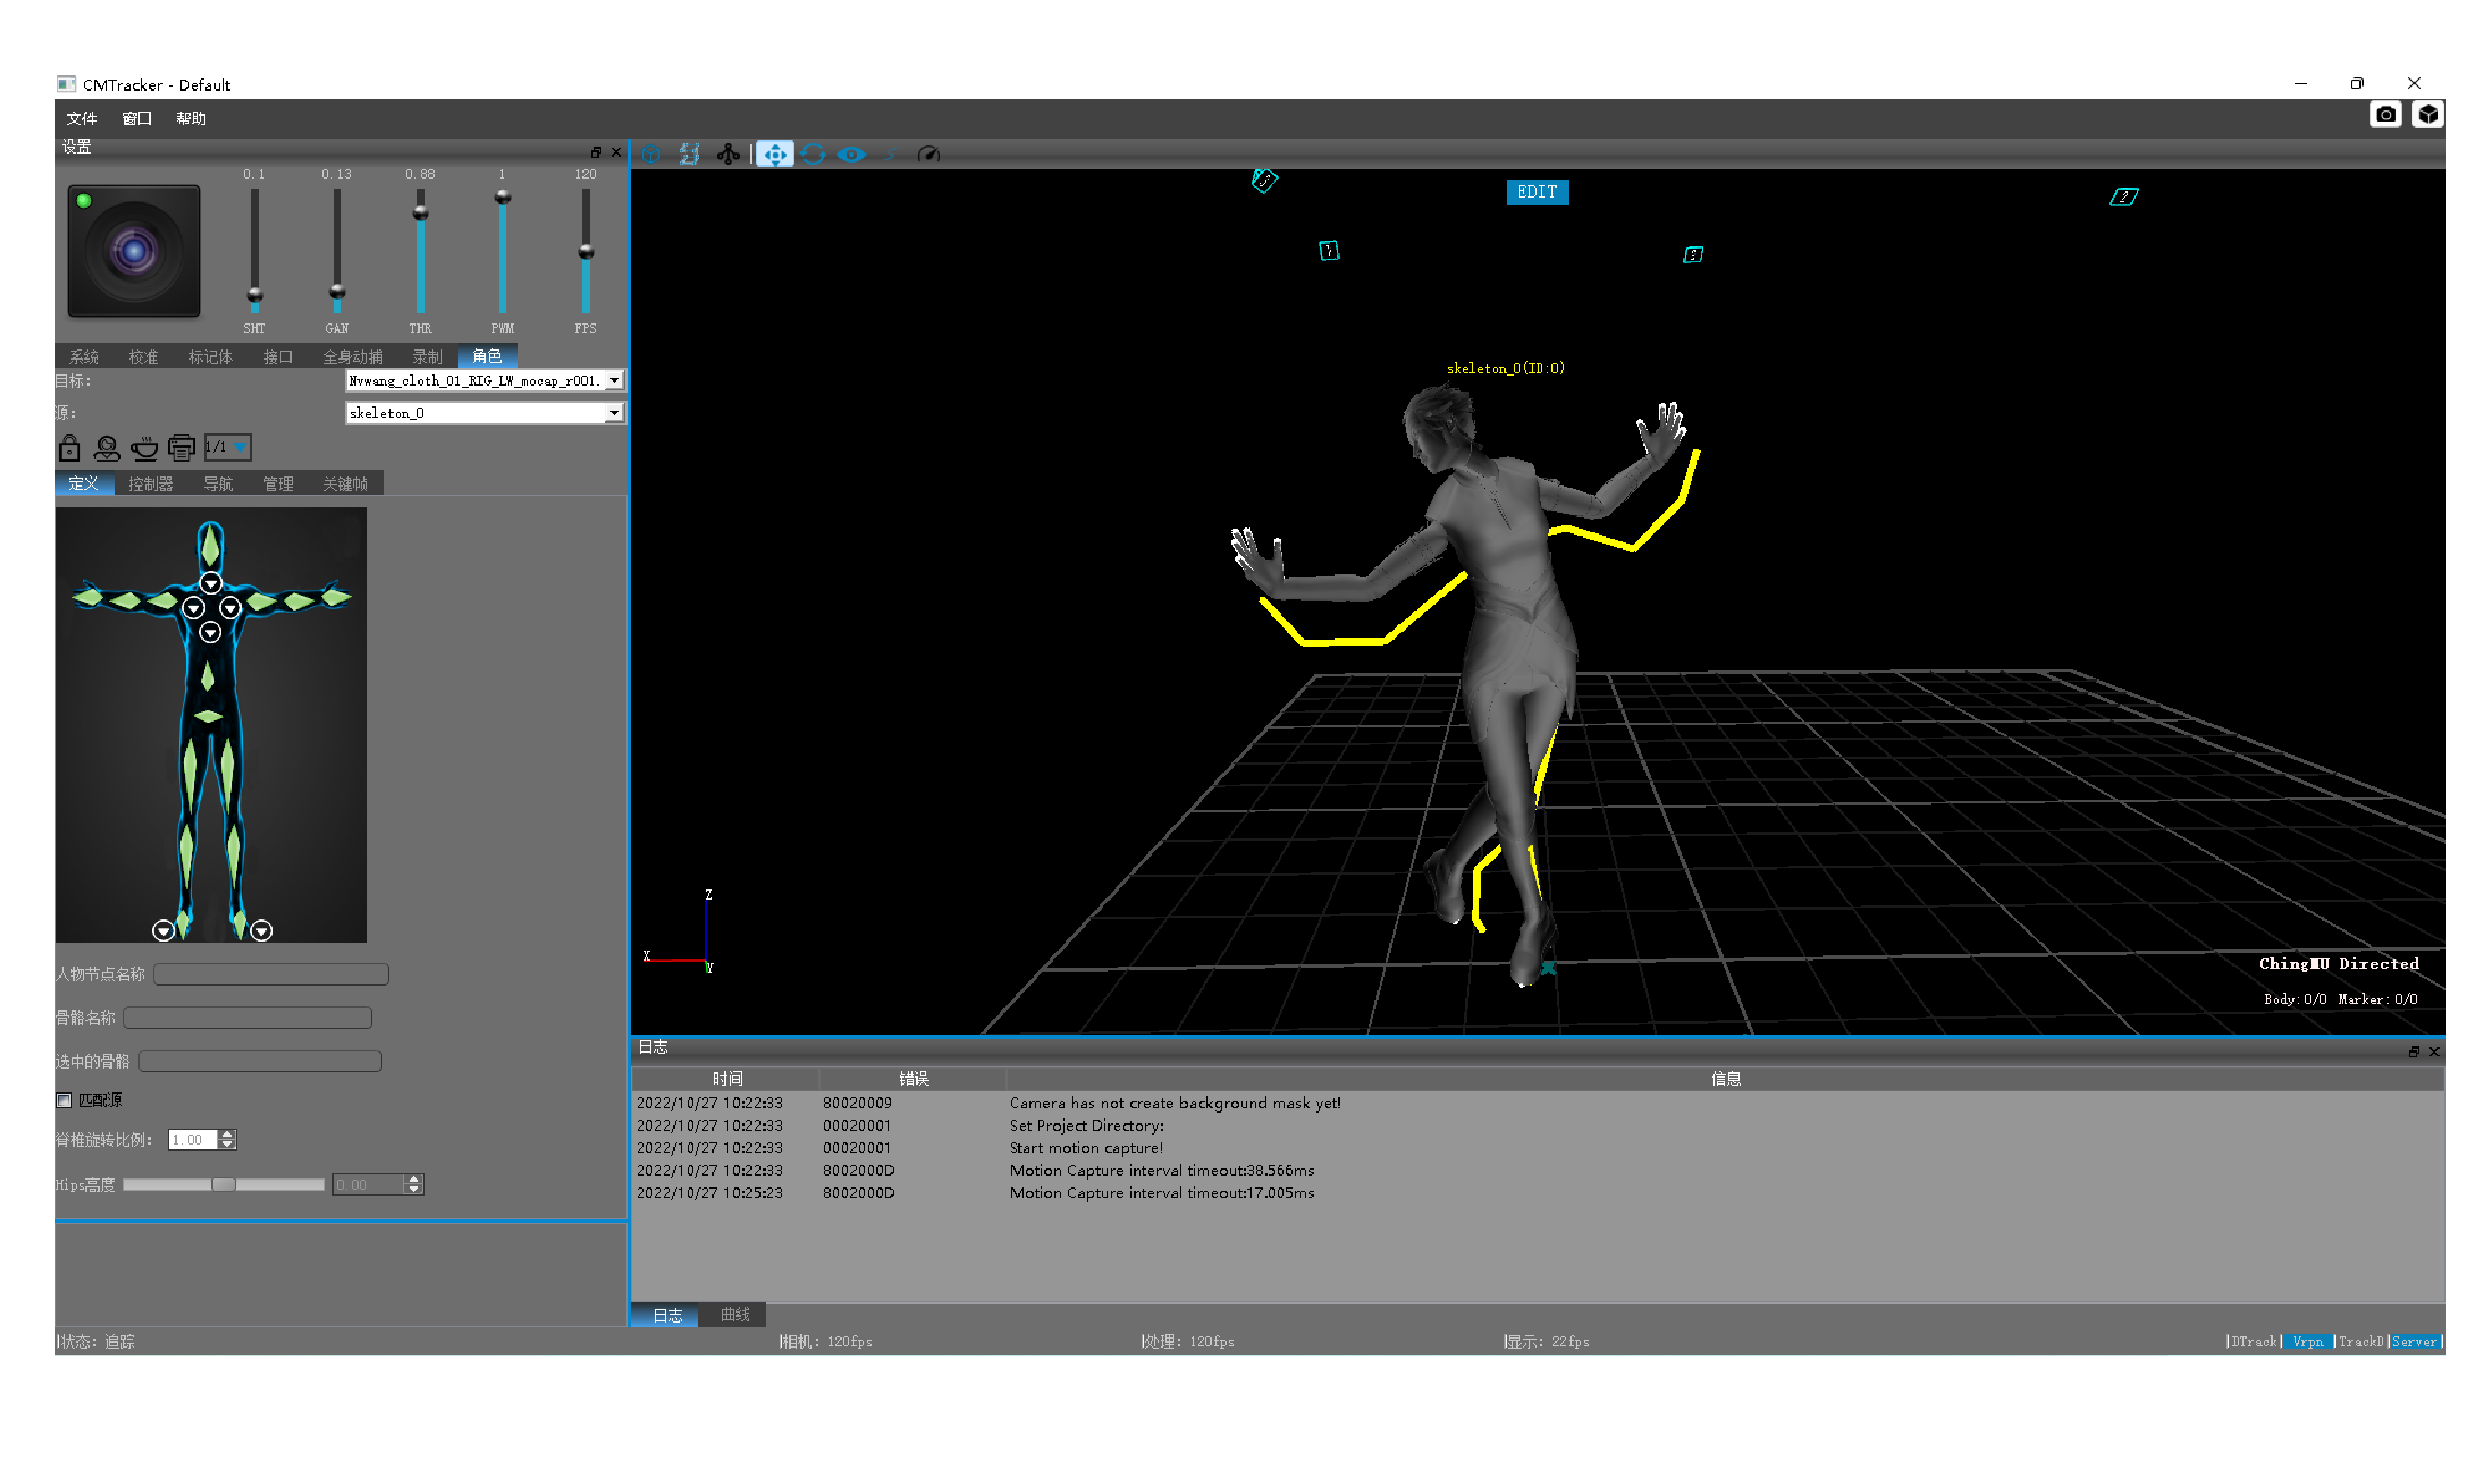This screenshot has height=1484, width=2474.
Task: Click the printer icon
Action: pos(181,447)
